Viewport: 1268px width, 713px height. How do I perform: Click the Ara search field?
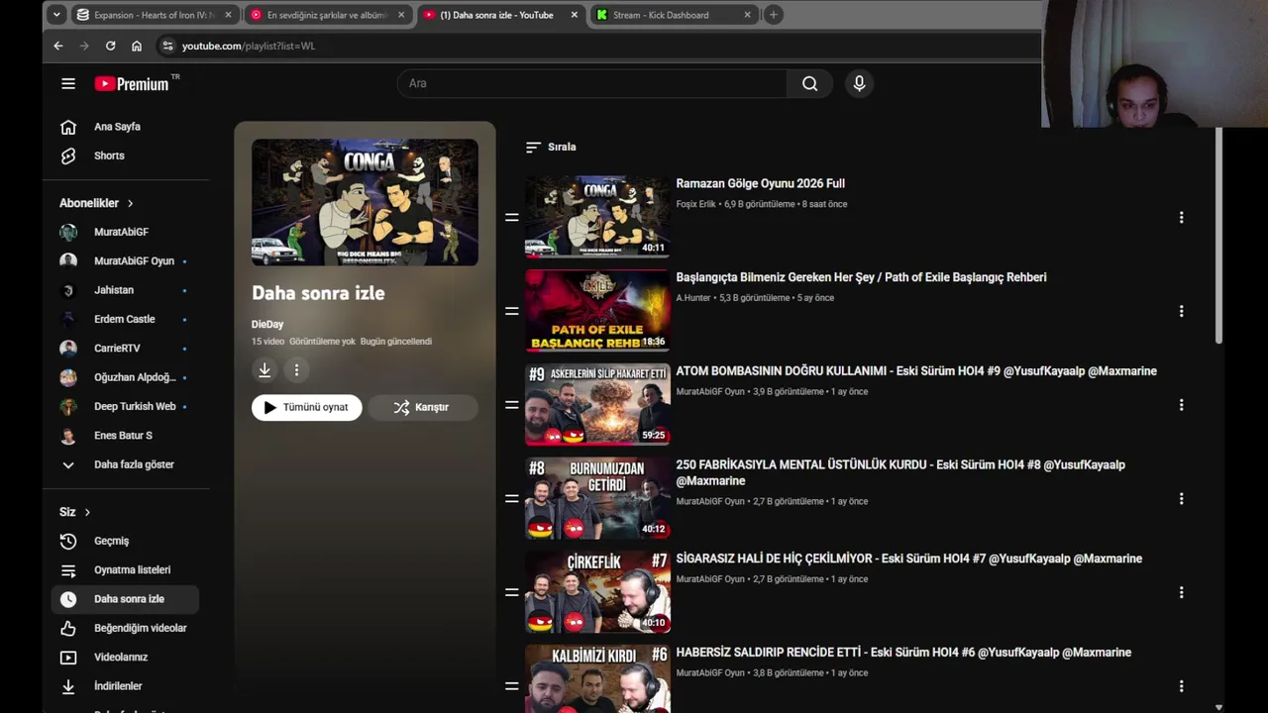click(592, 83)
